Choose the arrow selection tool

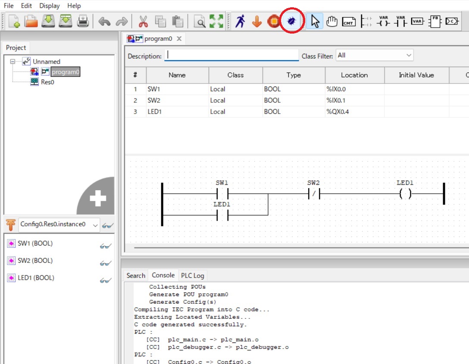pyautogui.click(x=314, y=21)
